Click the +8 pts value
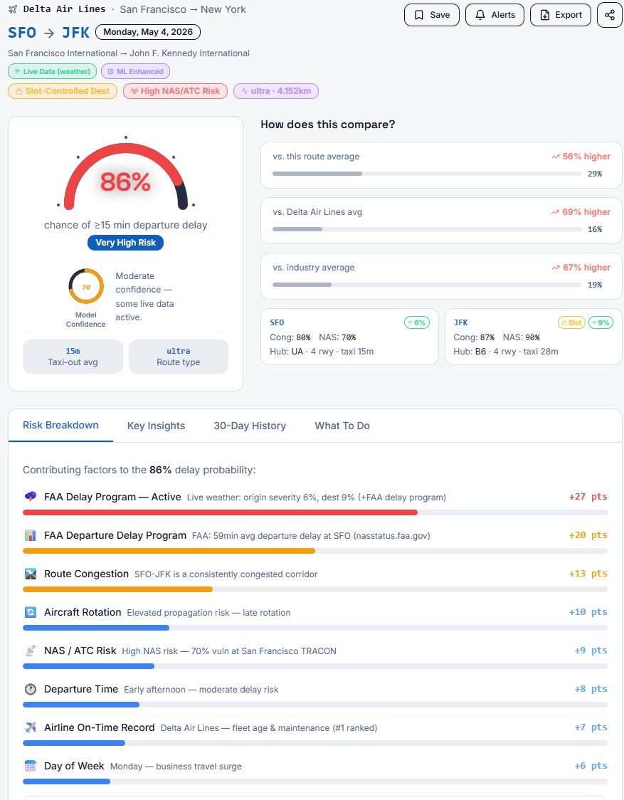 point(591,689)
